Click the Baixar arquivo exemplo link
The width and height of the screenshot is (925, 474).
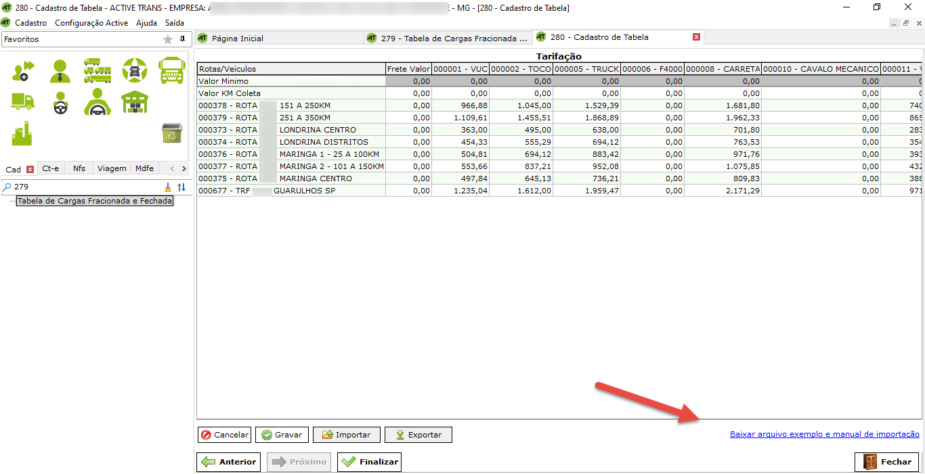(824, 434)
